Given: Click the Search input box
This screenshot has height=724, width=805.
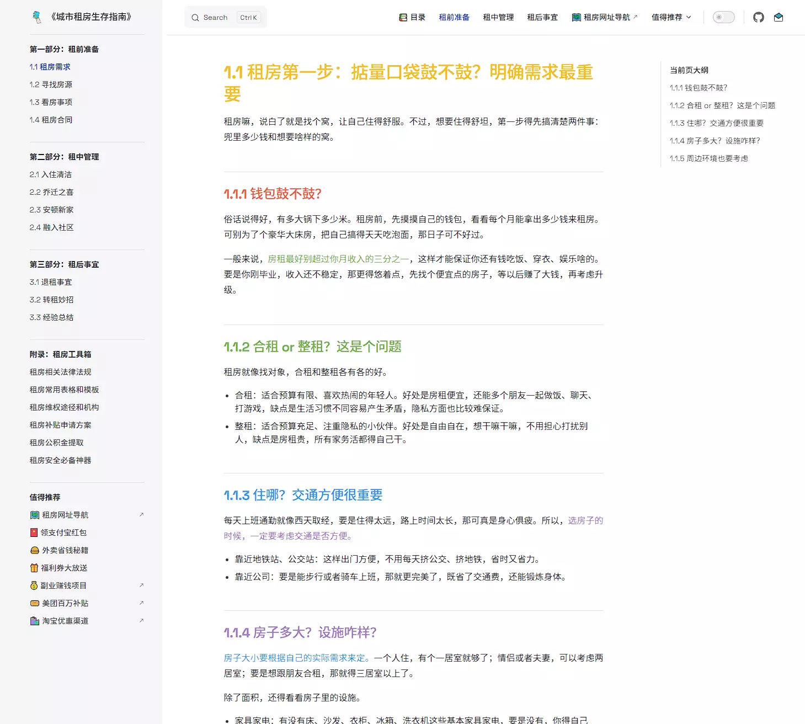Looking at the screenshot, I should (x=225, y=17).
